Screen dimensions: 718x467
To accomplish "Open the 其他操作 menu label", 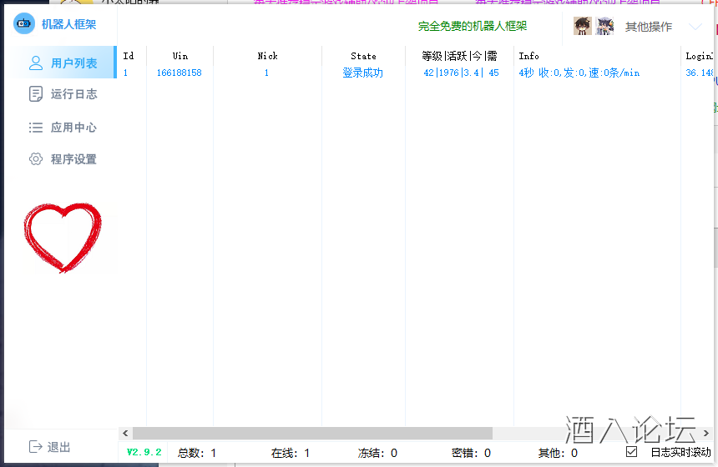I will point(648,27).
